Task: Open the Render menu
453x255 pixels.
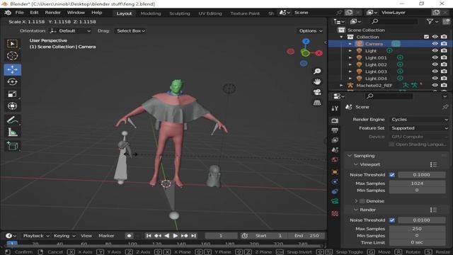Action: (x=53, y=13)
